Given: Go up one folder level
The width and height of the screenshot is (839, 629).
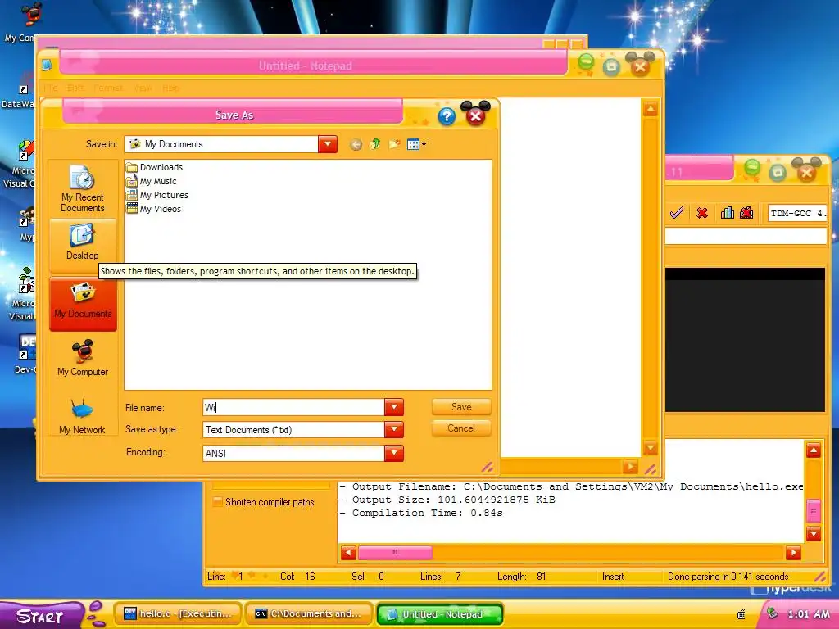Looking at the screenshot, I should [x=375, y=144].
